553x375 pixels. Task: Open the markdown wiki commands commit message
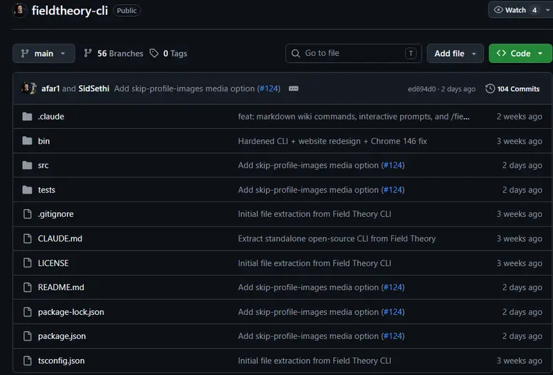[354, 116]
